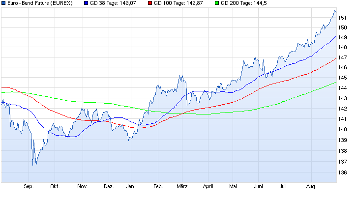Click the 'Sep.' month label on the x-axis
The height and width of the screenshot is (199, 357).
29,187
